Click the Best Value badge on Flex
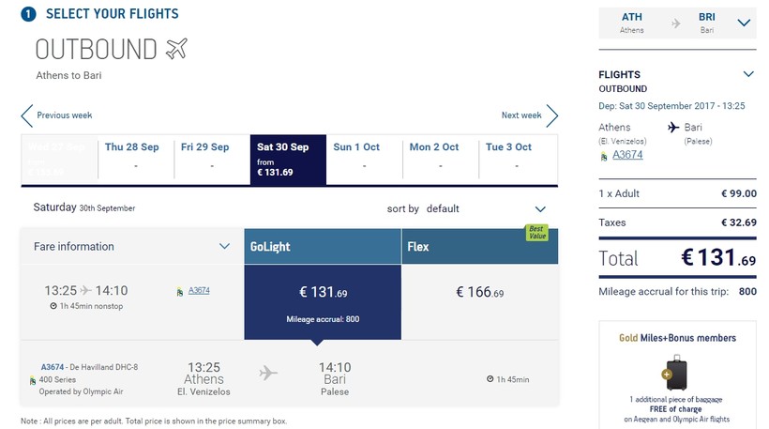Screen dimensions: 769x429 click(x=535, y=232)
